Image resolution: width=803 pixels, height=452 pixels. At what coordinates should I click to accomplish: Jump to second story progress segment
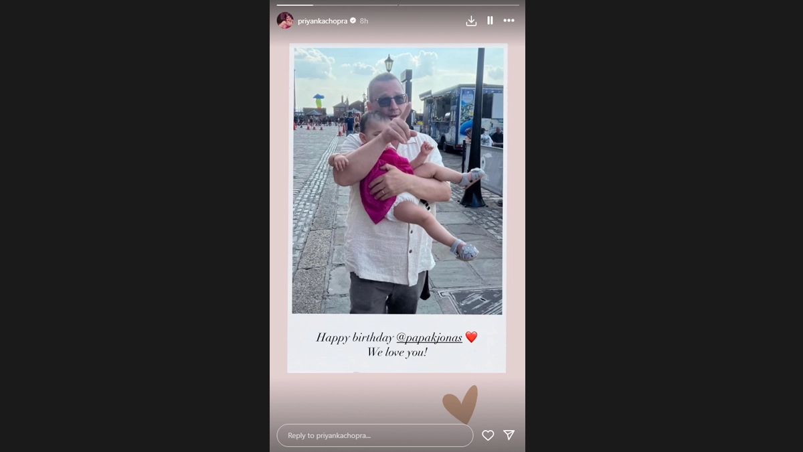[x=458, y=5]
